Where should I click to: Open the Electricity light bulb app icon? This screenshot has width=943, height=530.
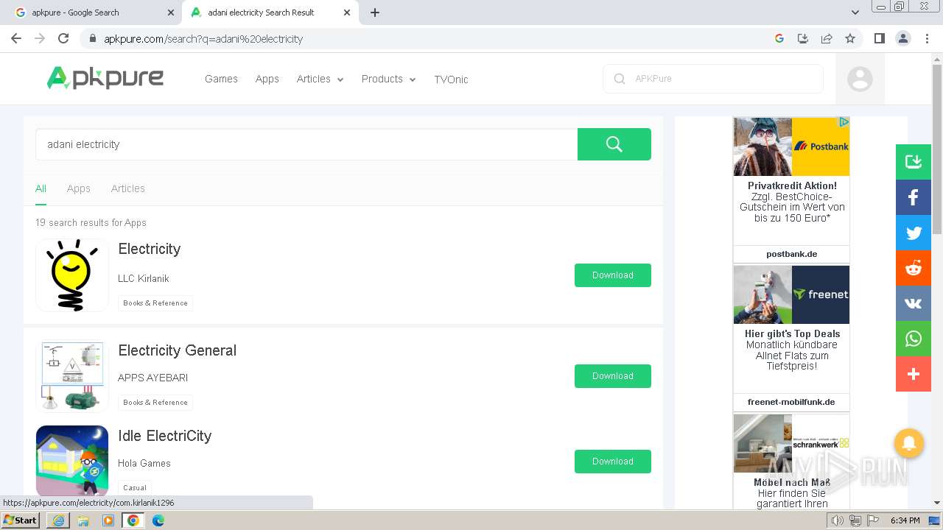pos(72,275)
